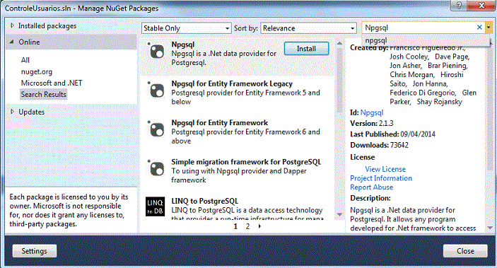Expand the Updates section
Screen dimensions: 497x268
12,112
